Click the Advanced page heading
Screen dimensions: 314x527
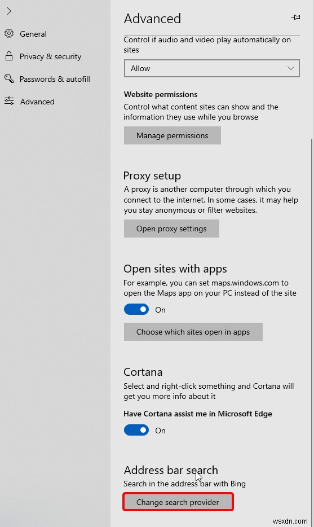152,19
